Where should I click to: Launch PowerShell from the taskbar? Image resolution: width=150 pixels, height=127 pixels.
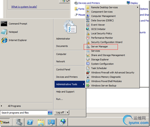pyautogui.click(x=30, y=122)
